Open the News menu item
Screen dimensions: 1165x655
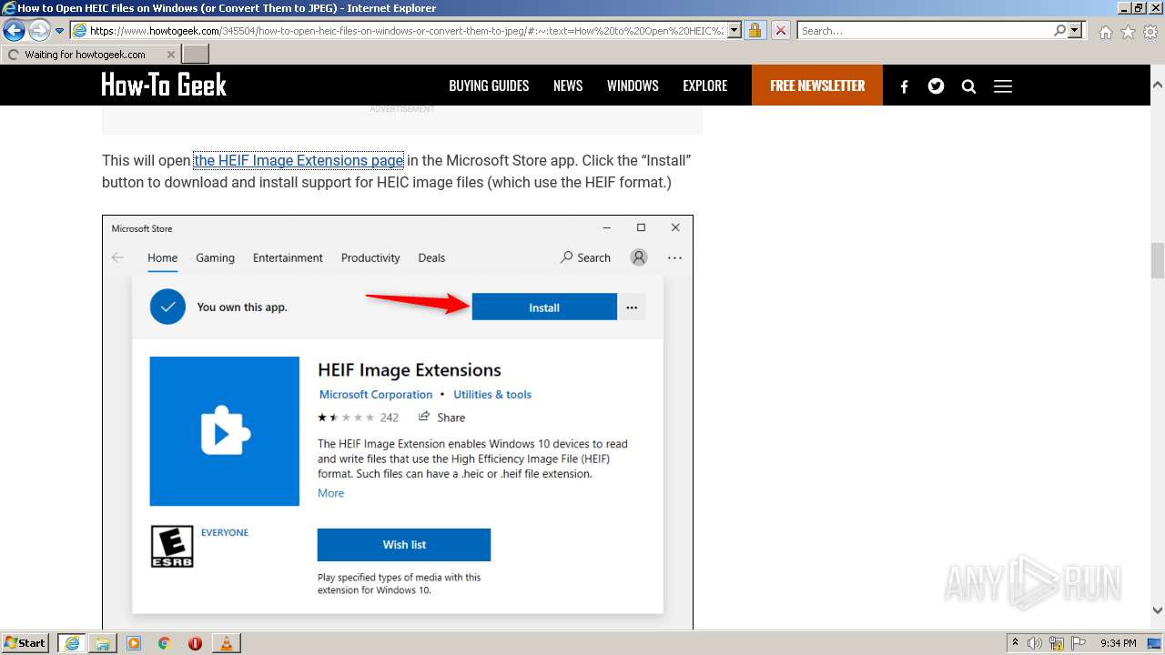pos(568,86)
